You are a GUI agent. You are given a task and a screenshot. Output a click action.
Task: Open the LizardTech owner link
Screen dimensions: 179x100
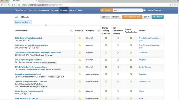(143, 52)
